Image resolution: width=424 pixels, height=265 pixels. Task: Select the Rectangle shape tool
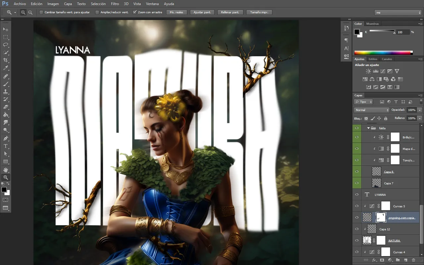[6, 162]
